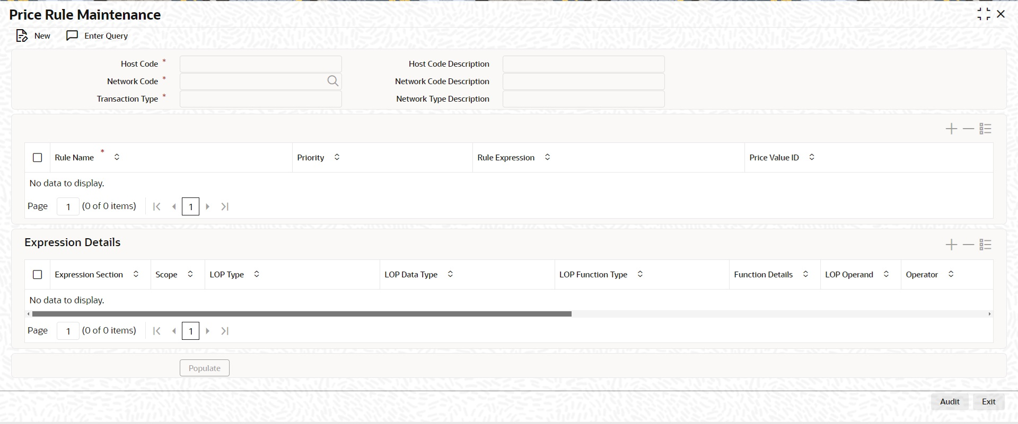Sort by Price Value ID column

pyautogui.click(x=811, y=157)
